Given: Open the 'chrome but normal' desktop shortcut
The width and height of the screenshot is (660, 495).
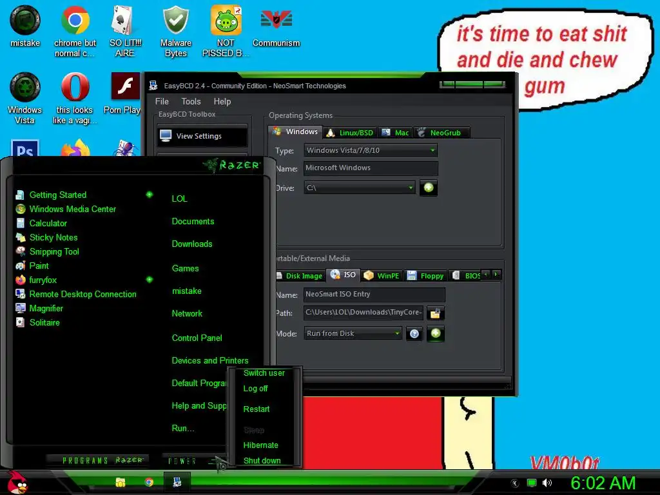Looking at the screenshot, I should click(x=75, y=31).
